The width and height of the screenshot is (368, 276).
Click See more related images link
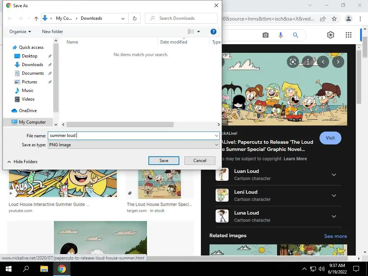[335, 236]
